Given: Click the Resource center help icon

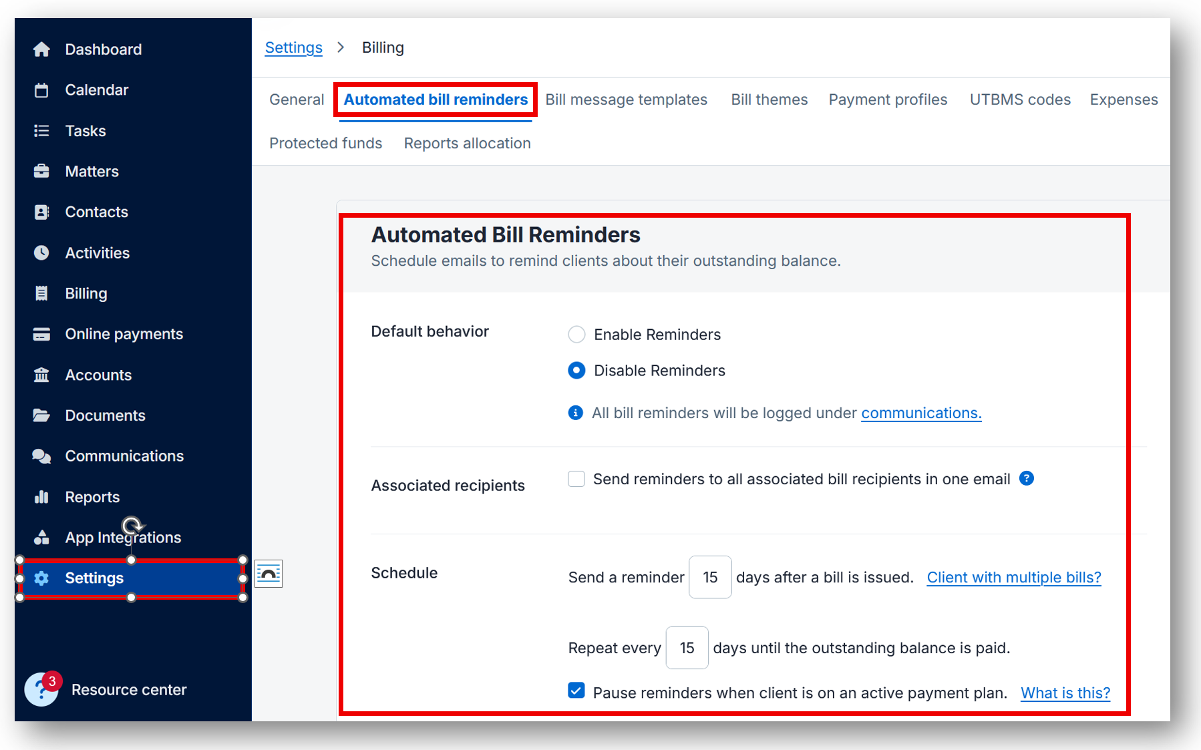Looking at the screenshot, I should [x=41, y=689].
